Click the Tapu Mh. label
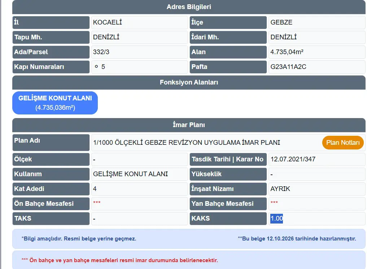Image resolution: width=367 pixels, height=269 pixels. click(x=51, y=37)
